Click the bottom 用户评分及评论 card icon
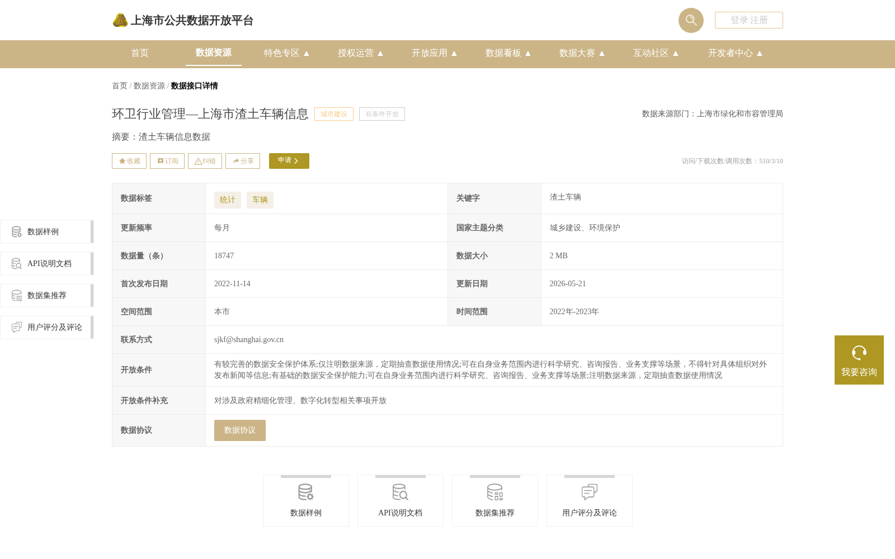 coord(590,492)
